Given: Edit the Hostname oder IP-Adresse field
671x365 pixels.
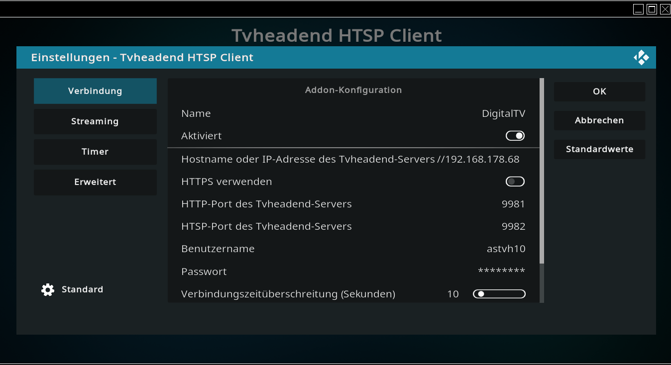Looking at the screenshot, I should (x=353, y=159).
